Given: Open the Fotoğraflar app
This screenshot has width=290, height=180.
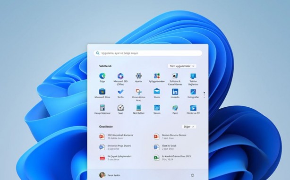Looking at the screenshot, I should coord(193,92).
